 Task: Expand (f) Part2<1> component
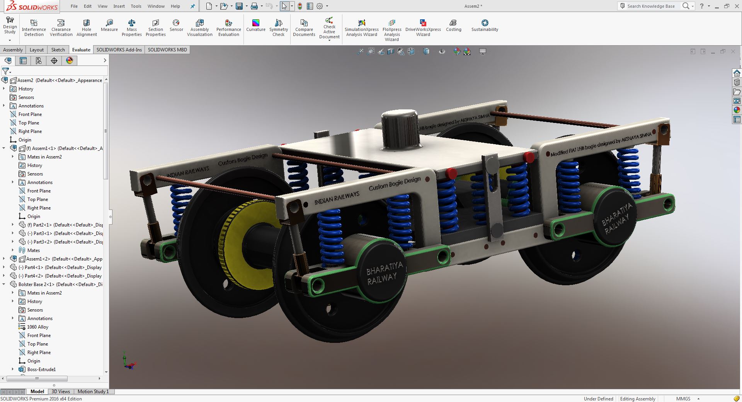point(13,225)
